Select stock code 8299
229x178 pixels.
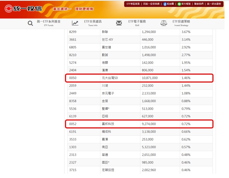(73, 32)
